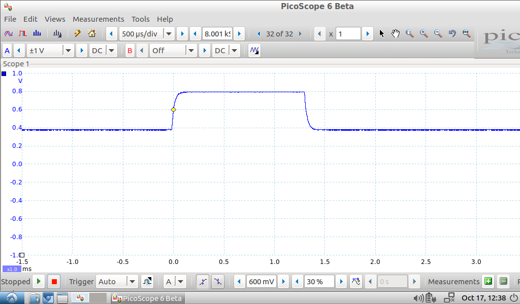
Task: Open the Auto trigger mode dropdown
Action: click(132, 282)
